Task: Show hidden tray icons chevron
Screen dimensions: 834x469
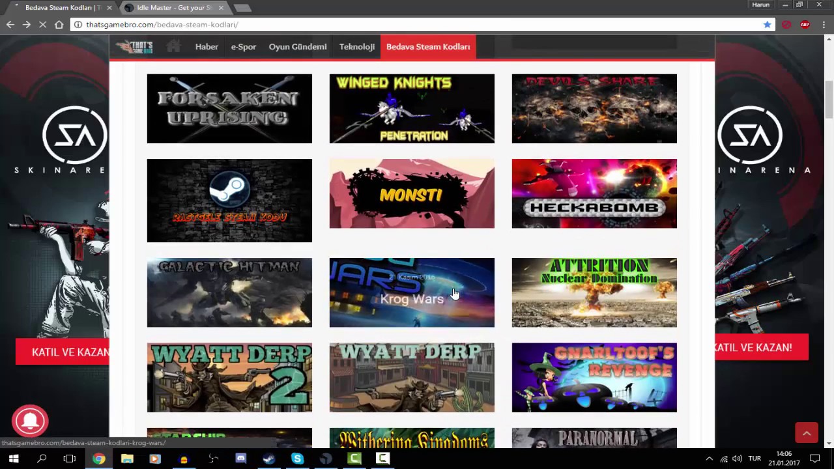Action: [x=709, y=459]
